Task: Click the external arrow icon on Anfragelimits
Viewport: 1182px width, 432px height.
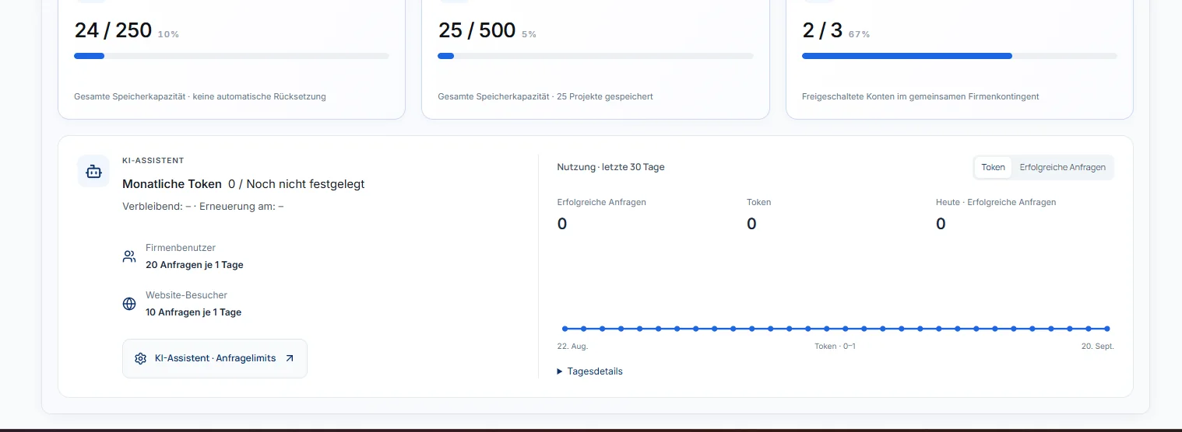Action: [x=290, y=358]
